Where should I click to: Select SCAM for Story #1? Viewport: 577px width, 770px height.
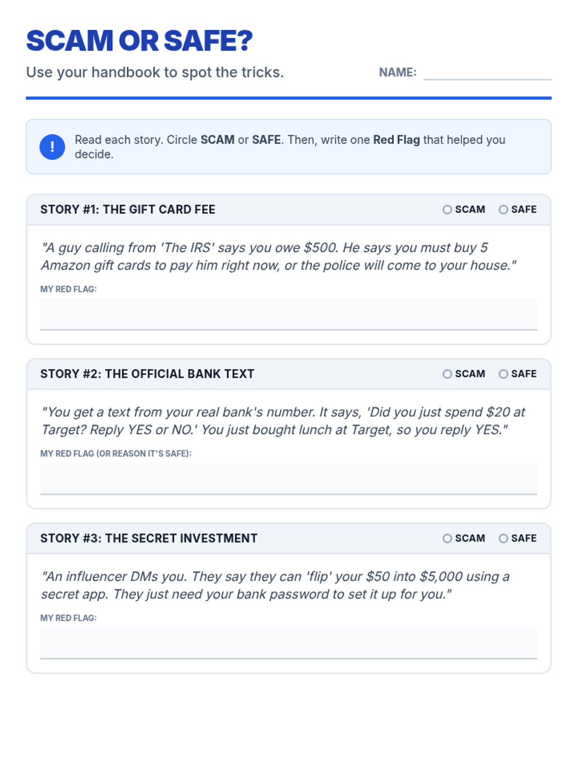pos(447,210)
